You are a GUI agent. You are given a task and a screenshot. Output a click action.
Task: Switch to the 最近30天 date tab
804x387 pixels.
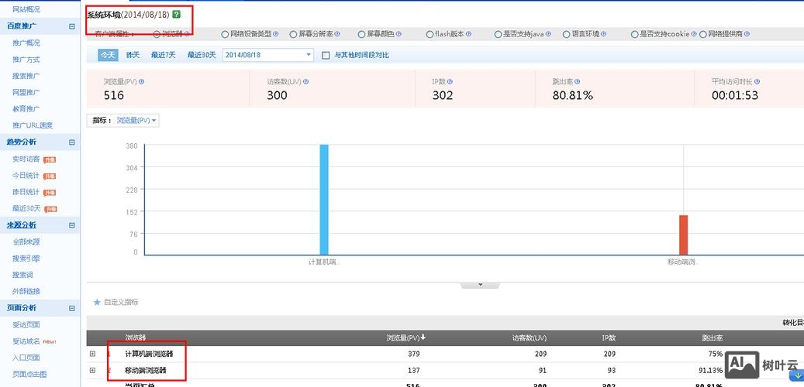[201, 55]
